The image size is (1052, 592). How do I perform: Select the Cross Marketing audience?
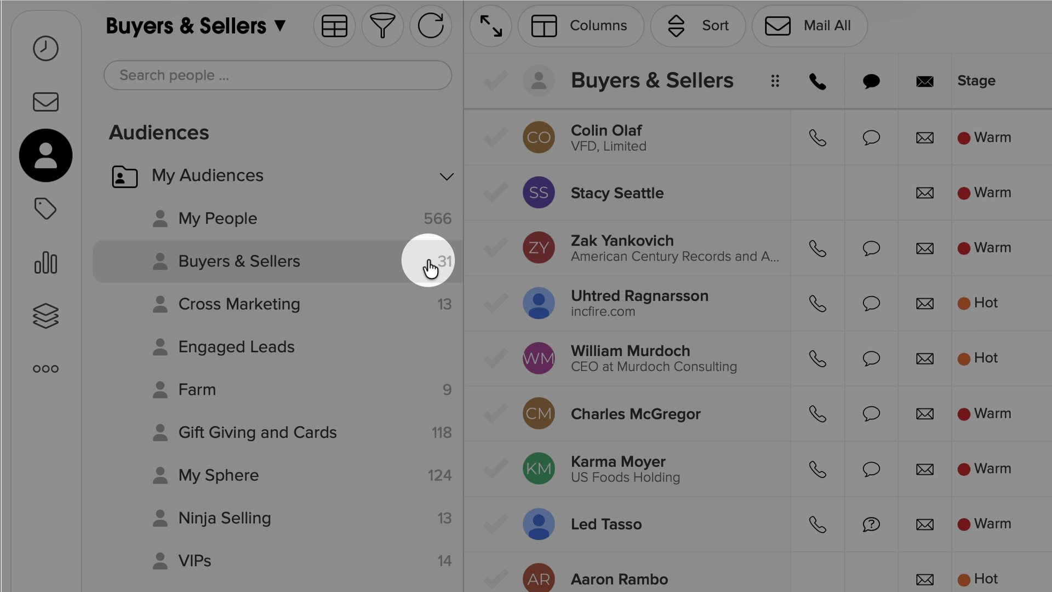239,304
